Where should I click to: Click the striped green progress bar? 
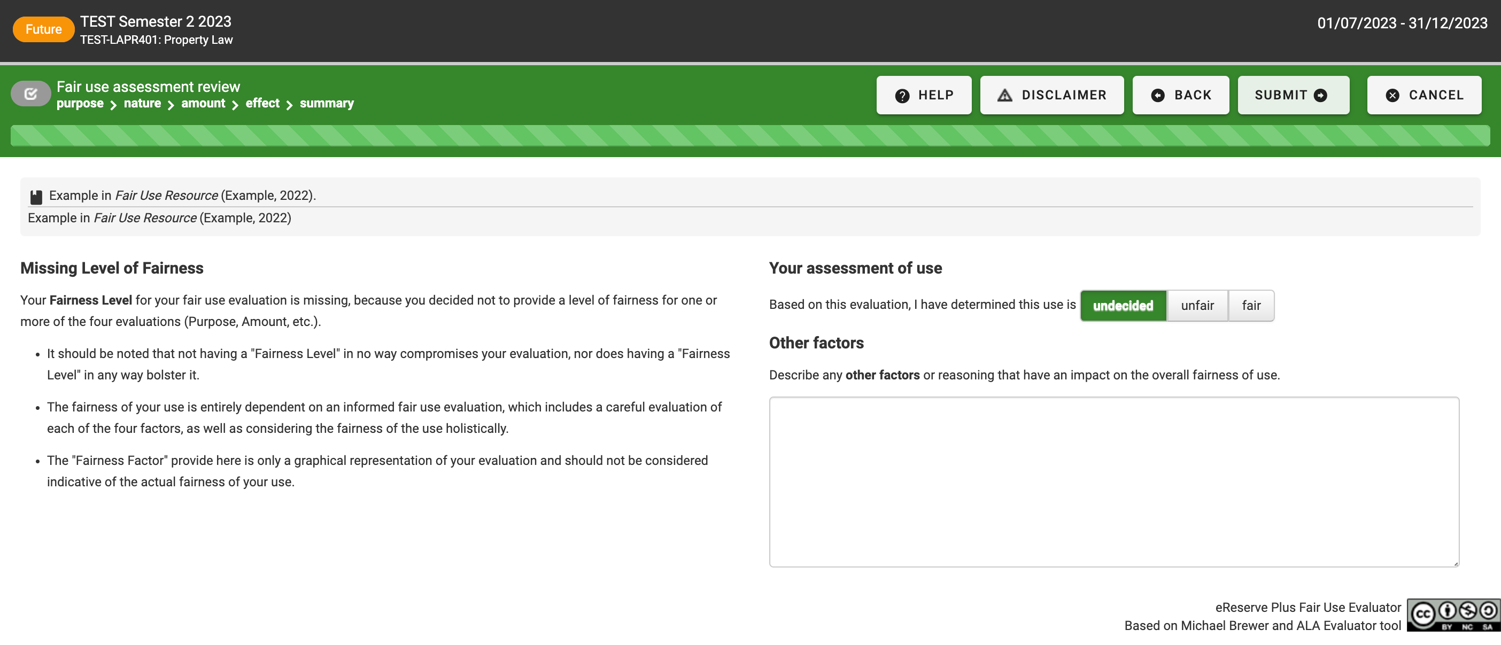[x=750, y=136]
